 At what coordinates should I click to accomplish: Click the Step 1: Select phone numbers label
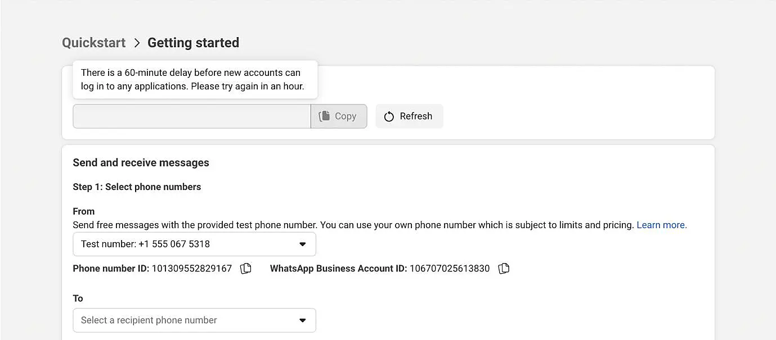[137, 187]
